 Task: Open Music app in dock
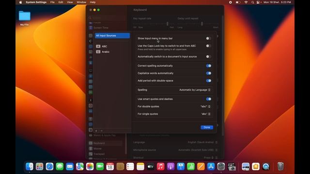pyautogui.click(x=160, y=166)
